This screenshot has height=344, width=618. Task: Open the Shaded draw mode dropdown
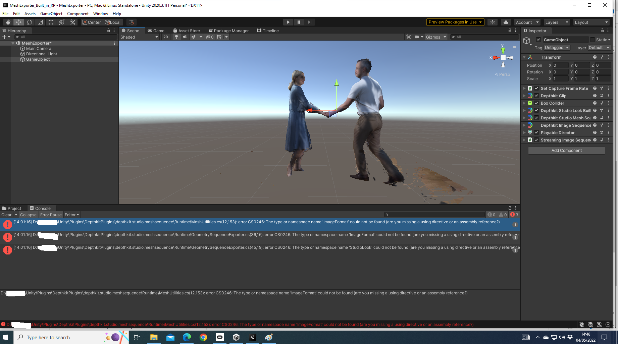[x=139, y=37]
